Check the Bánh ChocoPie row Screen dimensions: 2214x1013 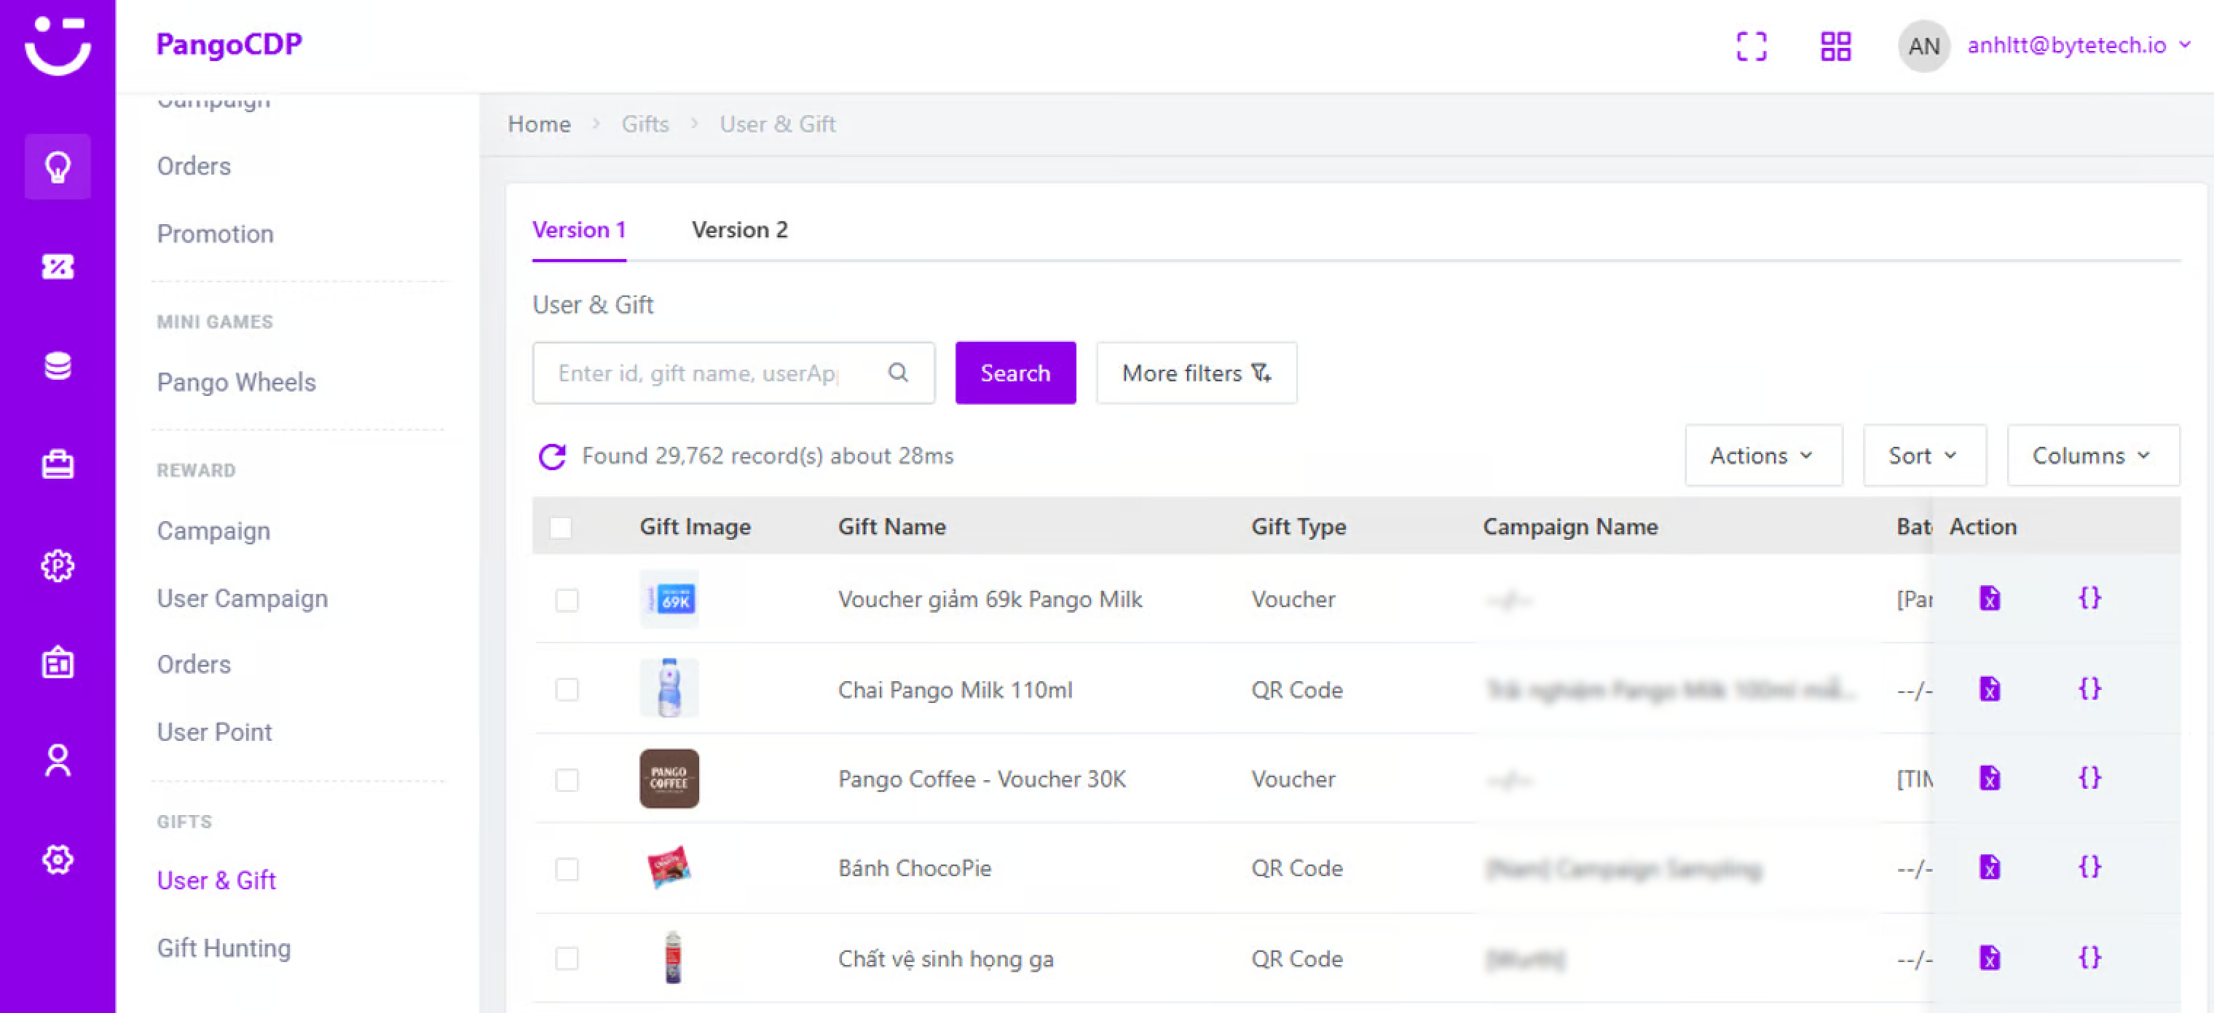tap(567, 869)
